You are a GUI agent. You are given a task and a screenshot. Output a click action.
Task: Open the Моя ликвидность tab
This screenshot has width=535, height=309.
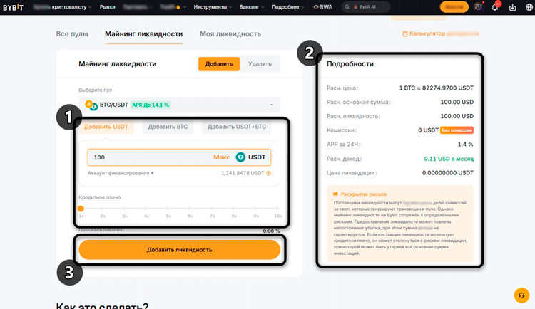(x=230, y=34)
